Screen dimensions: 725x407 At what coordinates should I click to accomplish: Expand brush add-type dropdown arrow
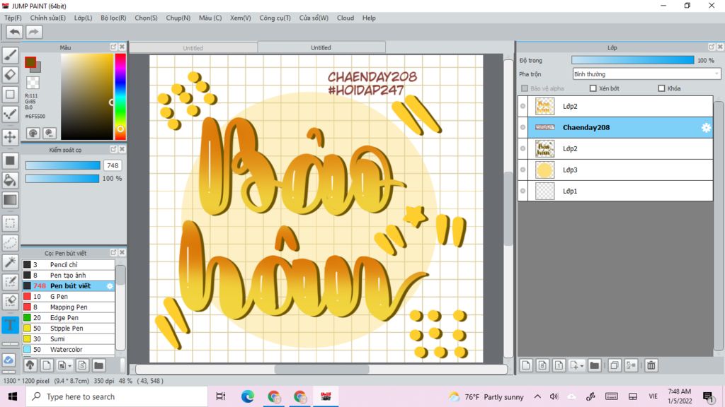(x=70, y=366)
